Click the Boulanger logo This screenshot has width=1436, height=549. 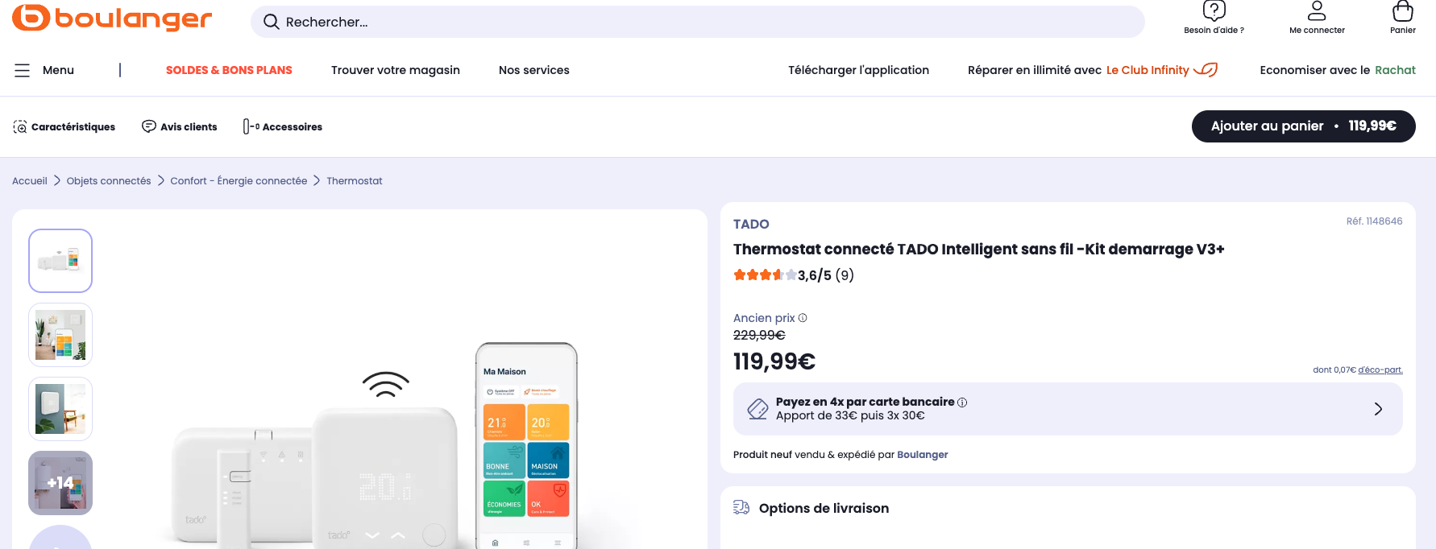112,18
